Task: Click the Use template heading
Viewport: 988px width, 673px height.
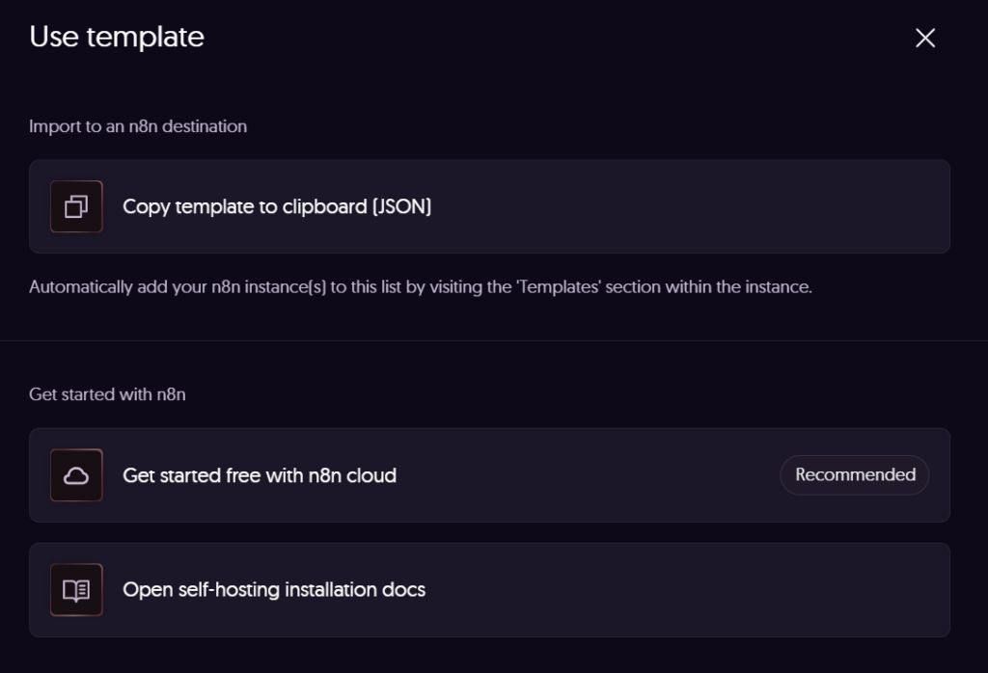Action: (117, 37)
